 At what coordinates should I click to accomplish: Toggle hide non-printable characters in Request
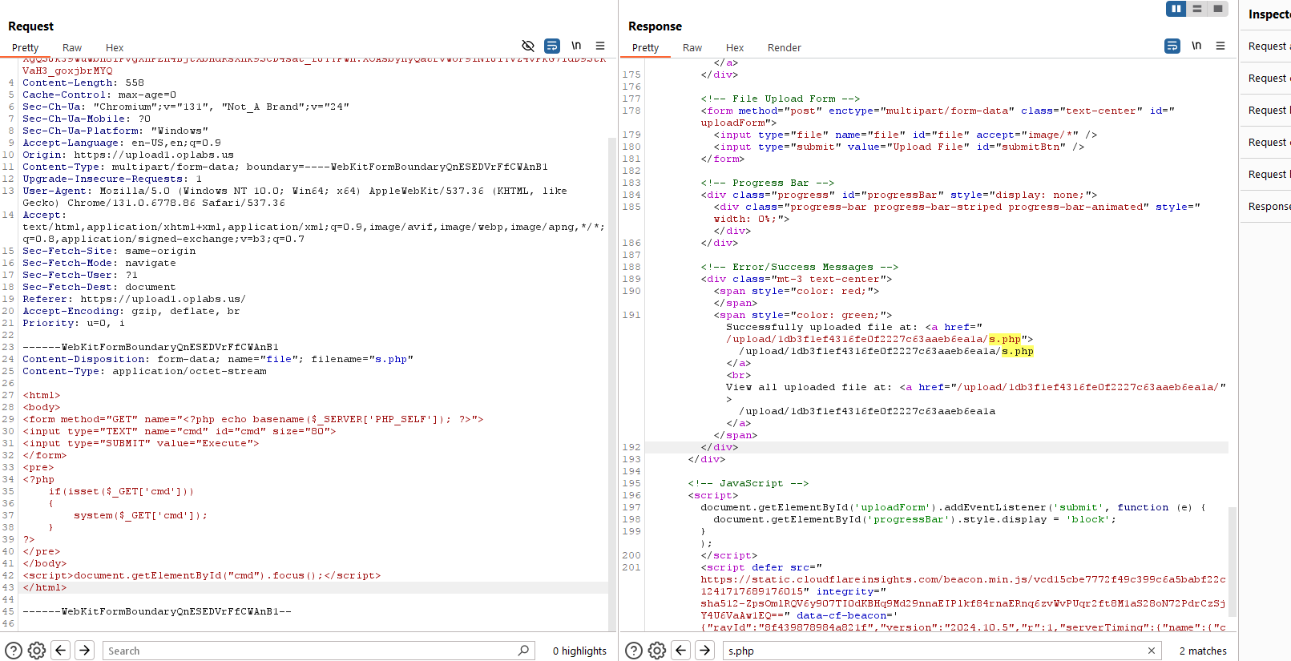(x=528, y=46)
